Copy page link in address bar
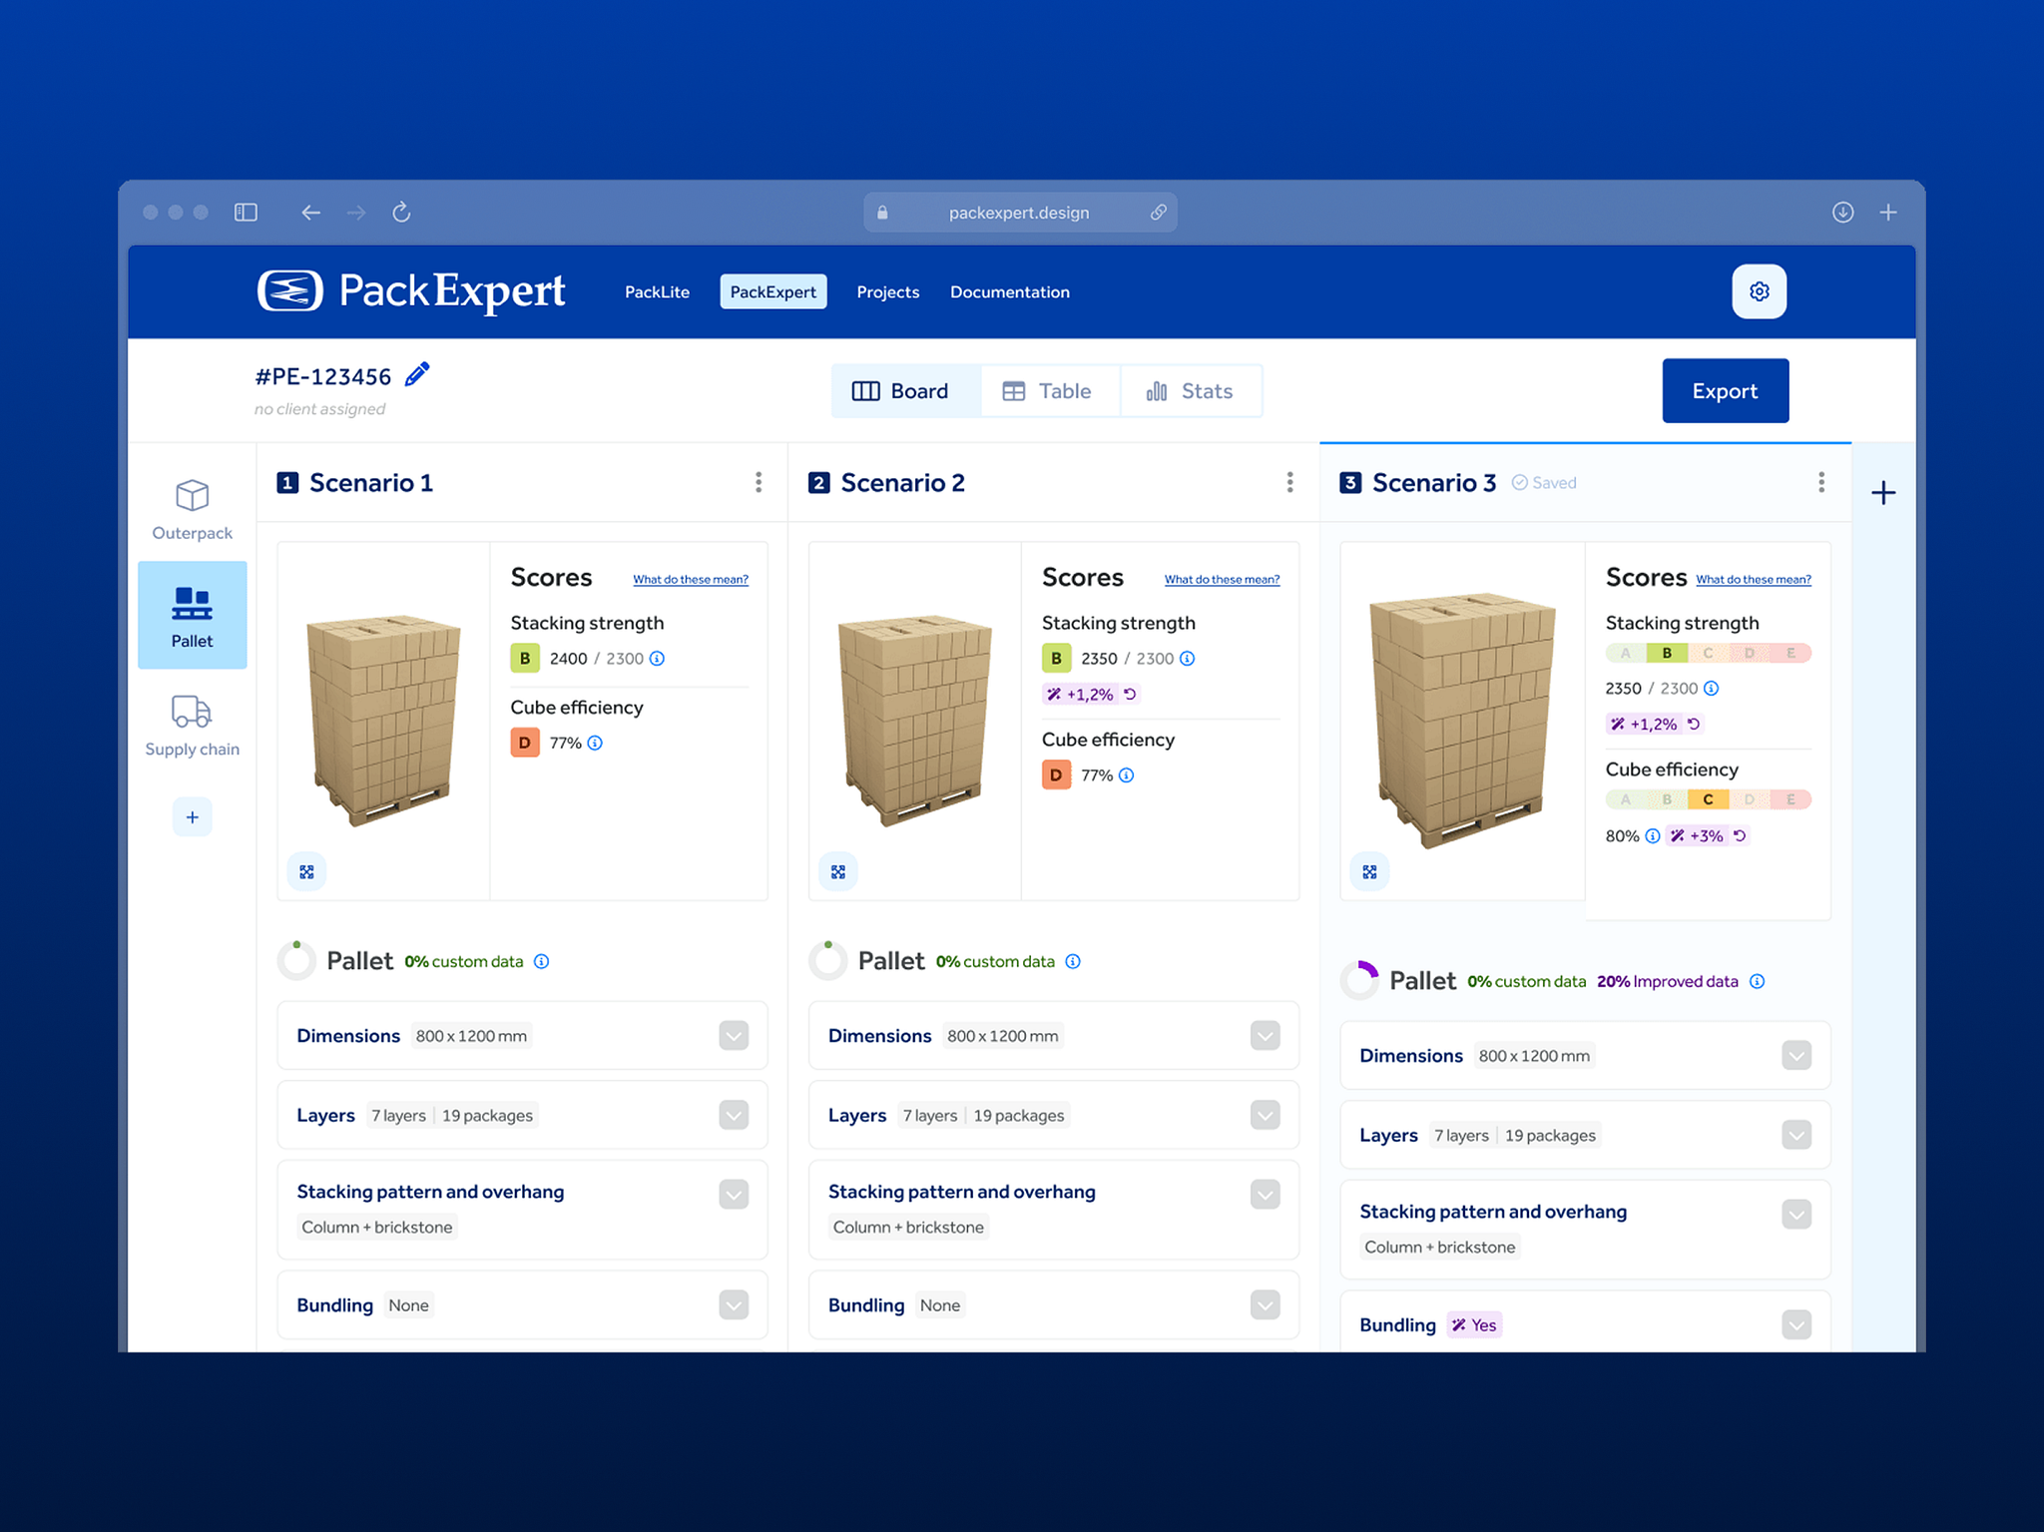 pos(1158,213)
